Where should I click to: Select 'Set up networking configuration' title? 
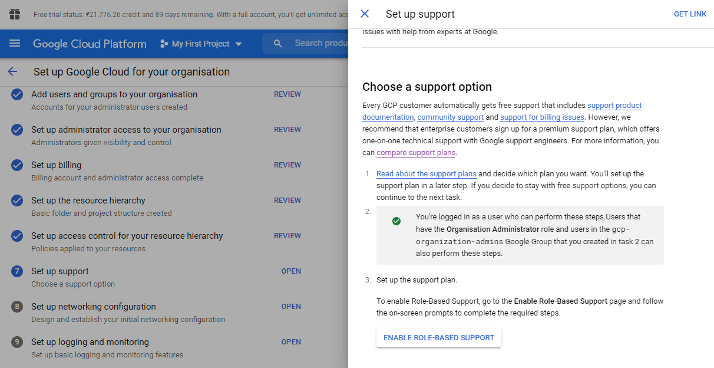click(94, 307)
